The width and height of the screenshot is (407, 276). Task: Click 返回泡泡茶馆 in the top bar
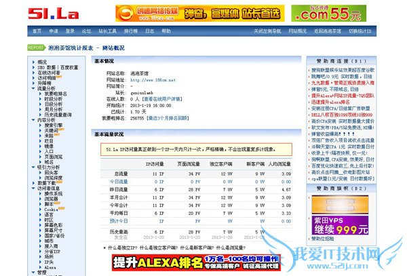[328, 31]
